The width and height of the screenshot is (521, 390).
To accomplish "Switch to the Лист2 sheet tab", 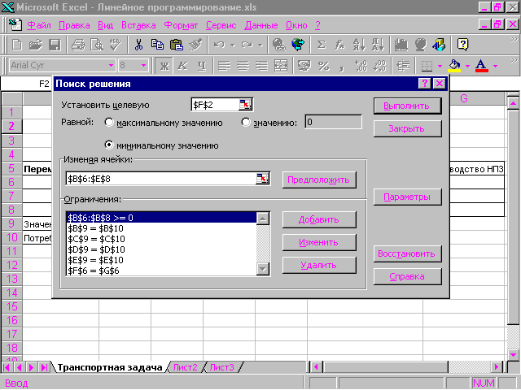I will (185, 367).
